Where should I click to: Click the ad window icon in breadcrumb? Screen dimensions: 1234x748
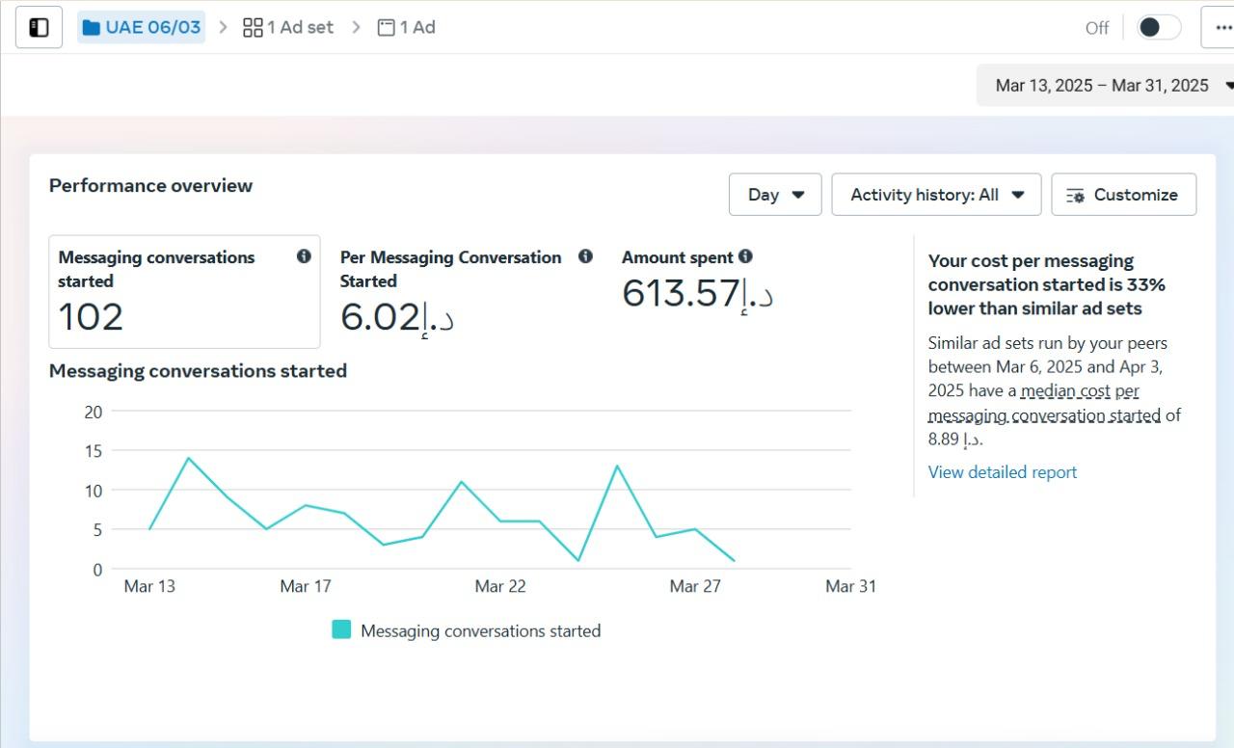tap(386, 27)
